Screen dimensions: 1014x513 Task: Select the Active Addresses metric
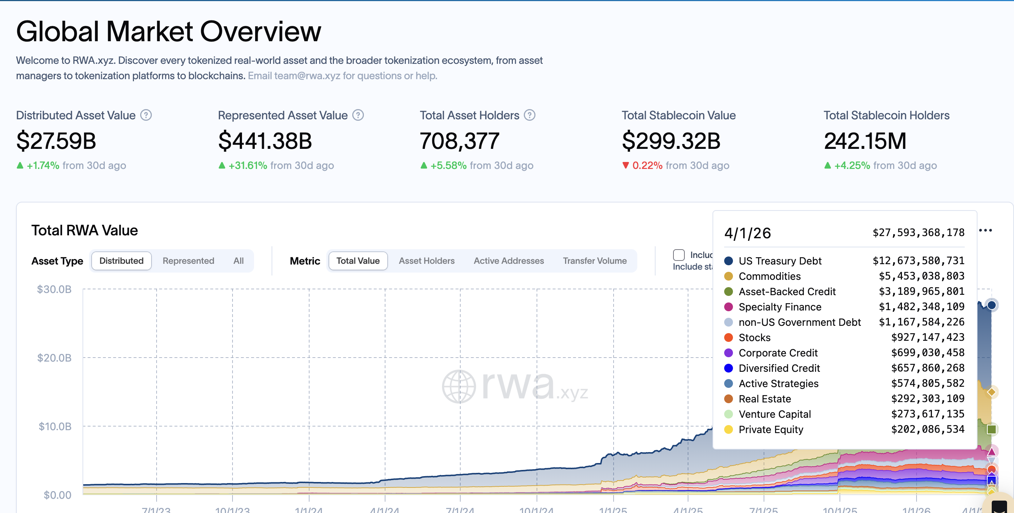(508, 261)
